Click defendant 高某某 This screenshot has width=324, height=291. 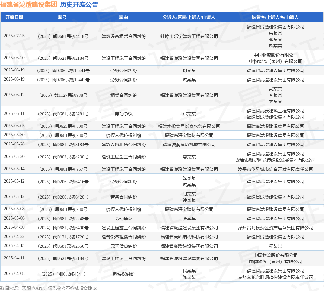point(276,89)
